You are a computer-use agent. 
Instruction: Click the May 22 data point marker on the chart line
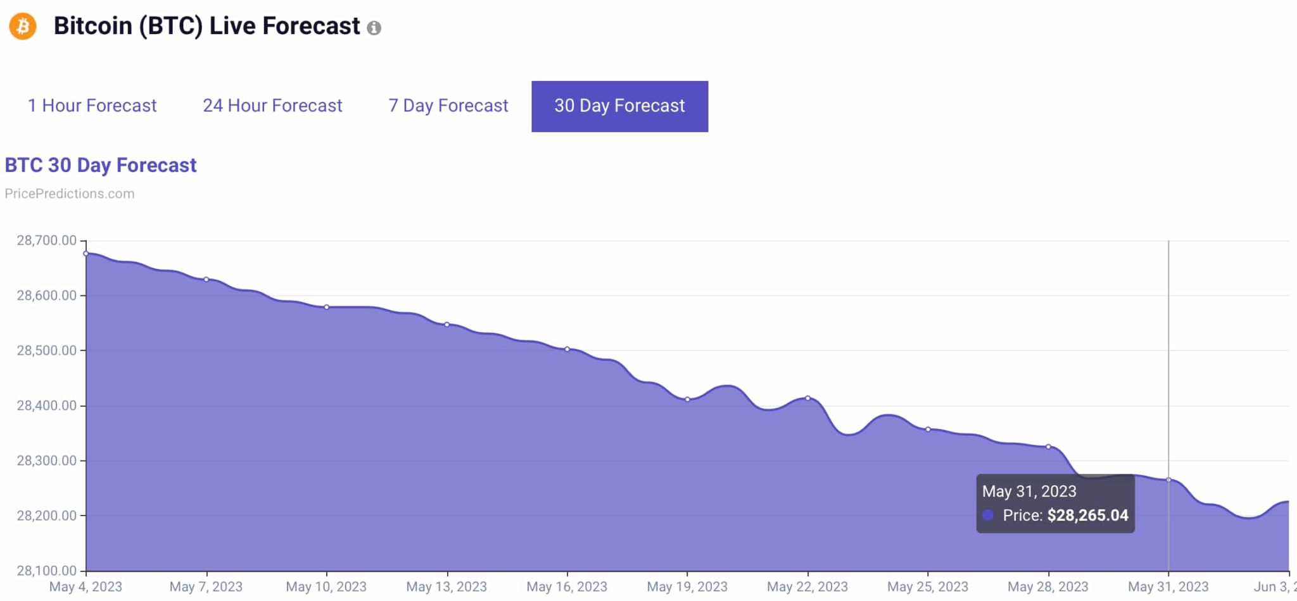[x=808, y=398]
